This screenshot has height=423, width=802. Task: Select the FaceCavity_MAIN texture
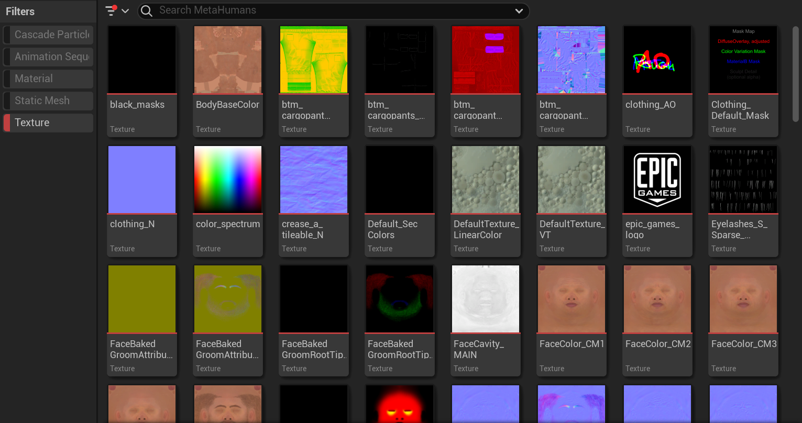pyautogui.click(x=486, y=320)
